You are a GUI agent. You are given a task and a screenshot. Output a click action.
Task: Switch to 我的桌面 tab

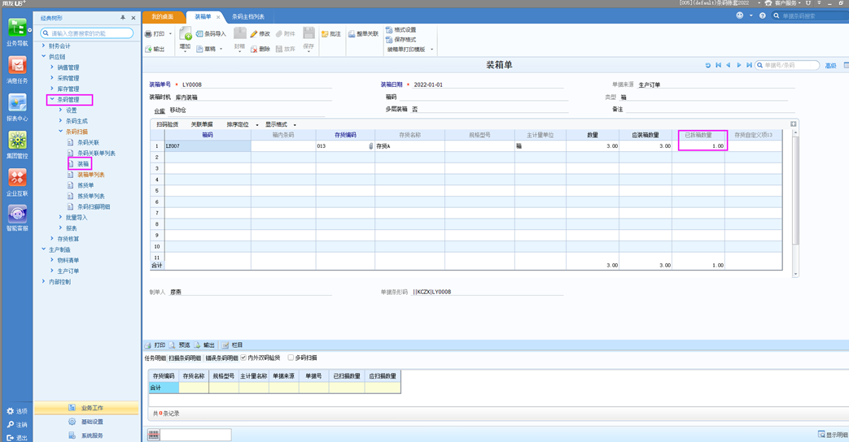[163, 17]
